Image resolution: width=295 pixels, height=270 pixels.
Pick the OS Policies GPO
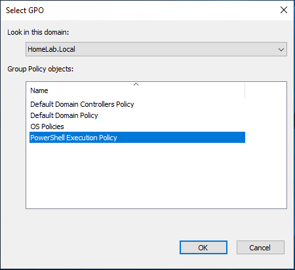point(47,126)
